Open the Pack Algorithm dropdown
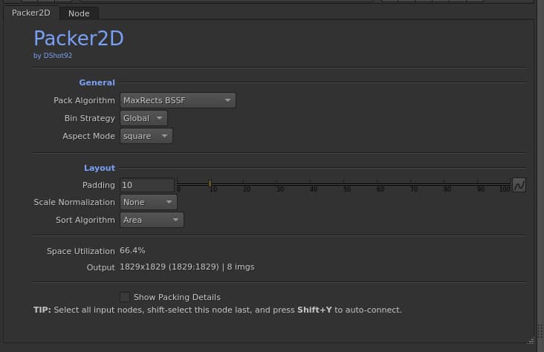The image size is (544, 352). click(178, 100)
